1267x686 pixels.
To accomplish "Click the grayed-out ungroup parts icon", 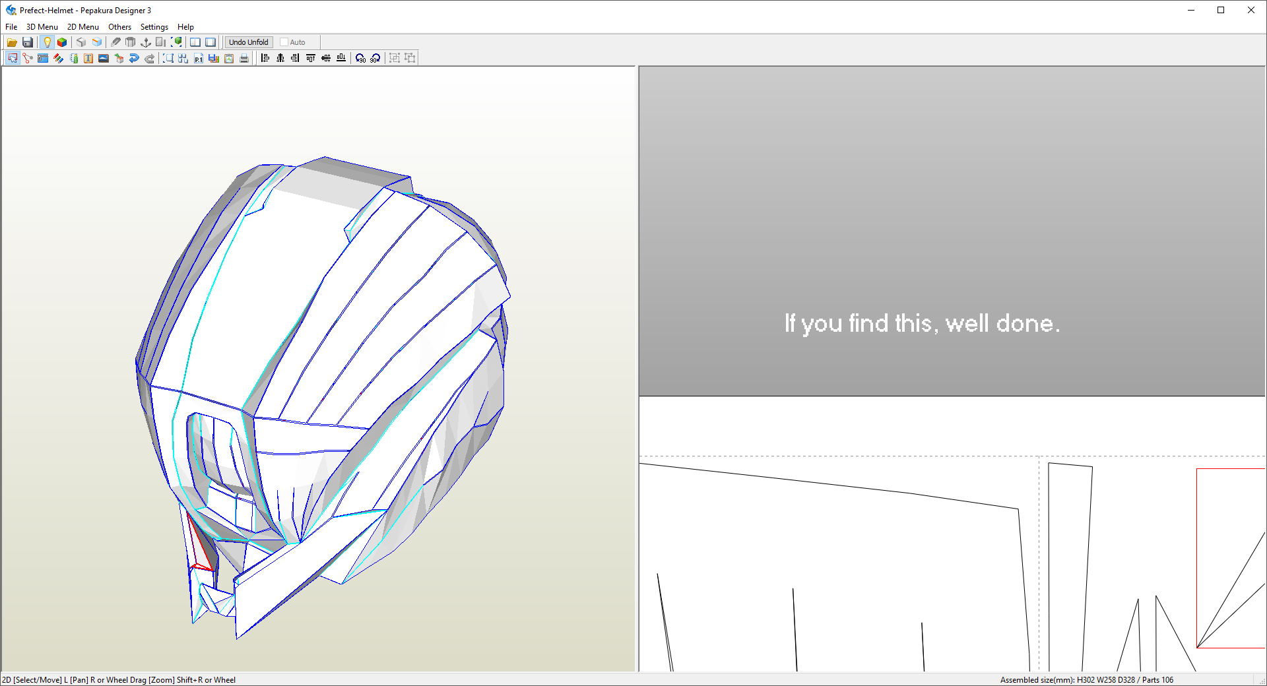I will pos(410,58).
